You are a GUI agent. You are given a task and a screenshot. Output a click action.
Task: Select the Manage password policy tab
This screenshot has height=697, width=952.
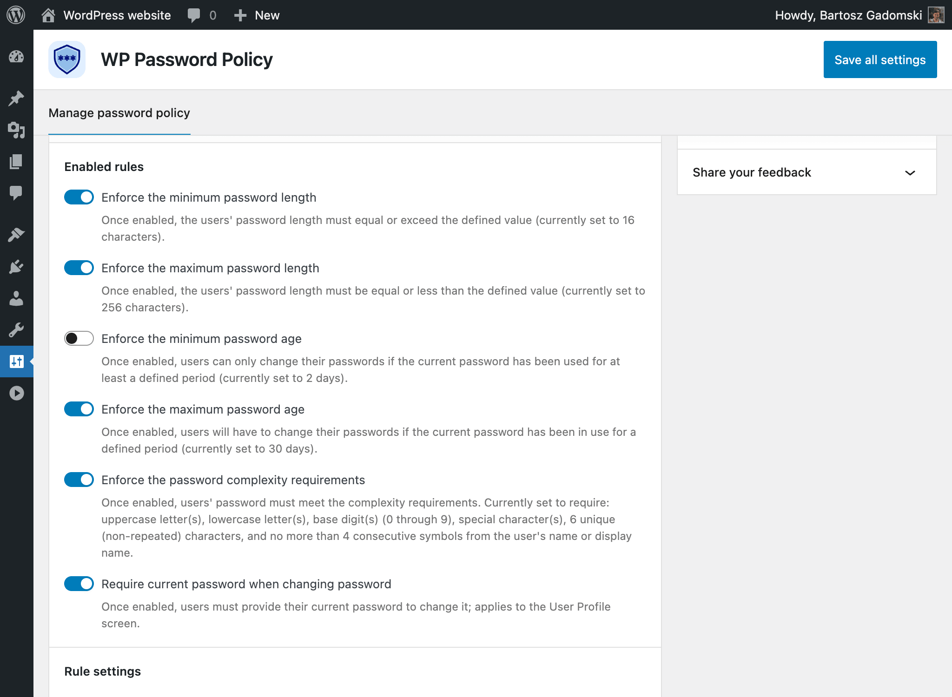click(x=119, y=113)
